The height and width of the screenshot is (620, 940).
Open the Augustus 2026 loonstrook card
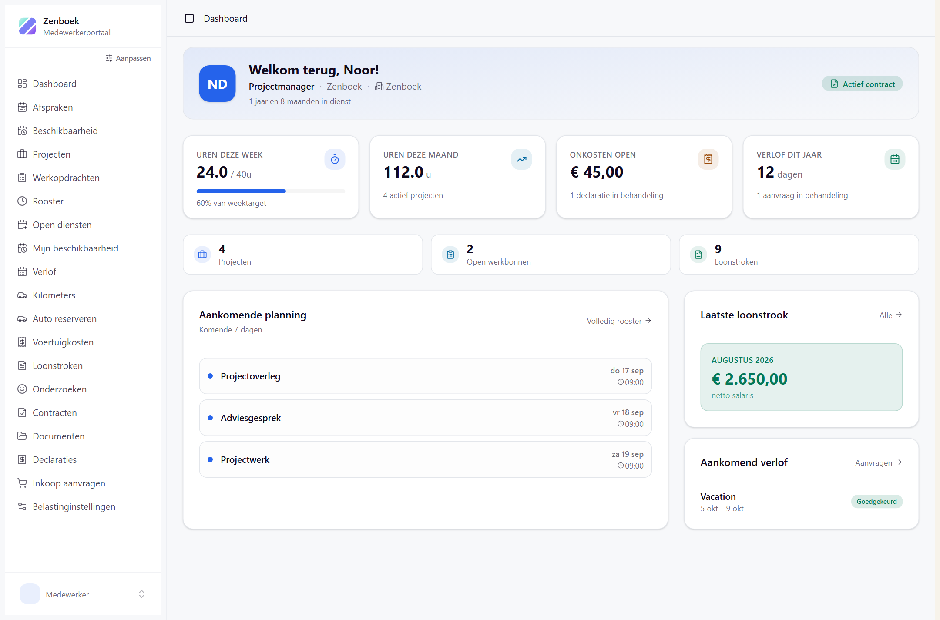click(801, 377)
